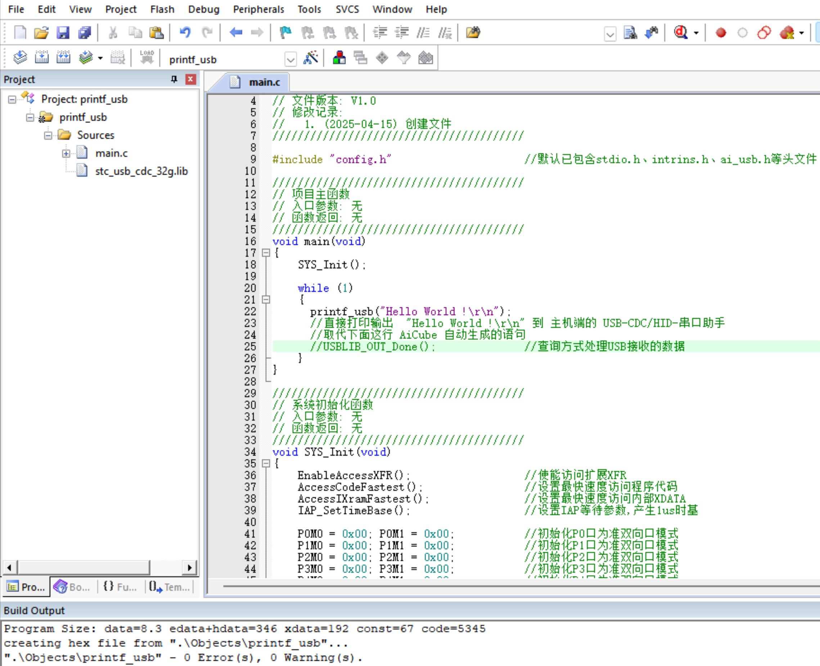Expand main.c node in project tree
The height and width of the screenshot is (666, 820).
66,153
